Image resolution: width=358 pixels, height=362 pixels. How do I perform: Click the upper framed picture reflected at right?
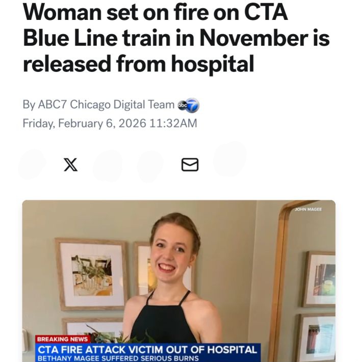pos(320,279)
